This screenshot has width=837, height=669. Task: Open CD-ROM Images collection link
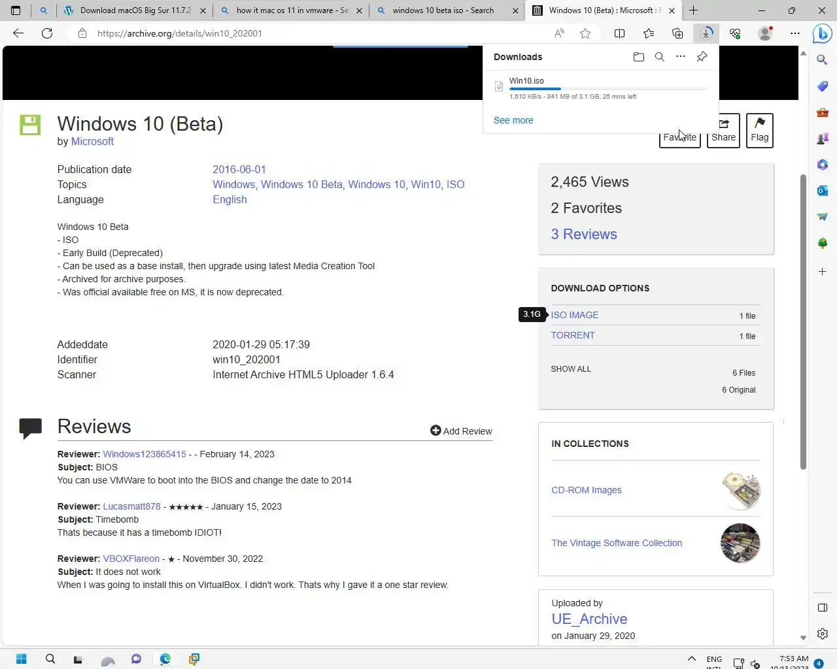[x=587, y=490]
